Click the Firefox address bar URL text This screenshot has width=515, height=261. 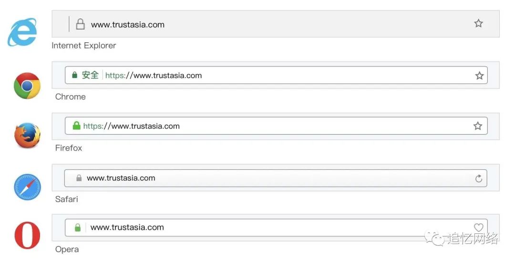[132, 126]
